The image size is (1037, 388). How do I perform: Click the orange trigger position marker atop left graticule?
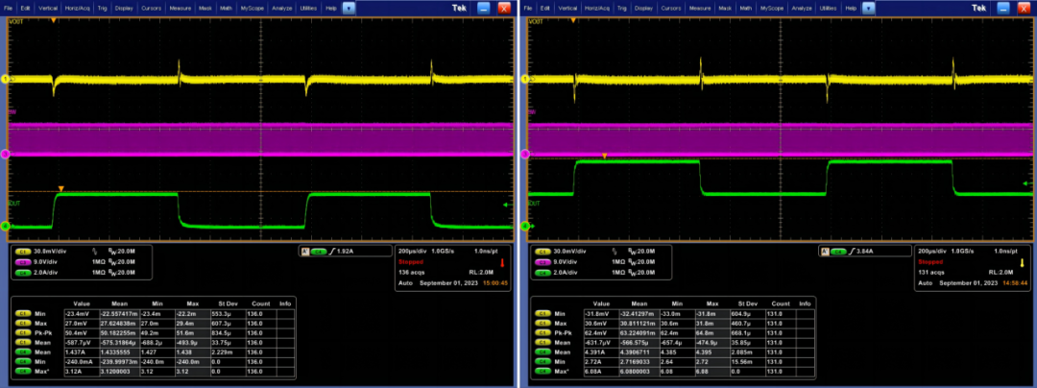click(x=53, y=18)
